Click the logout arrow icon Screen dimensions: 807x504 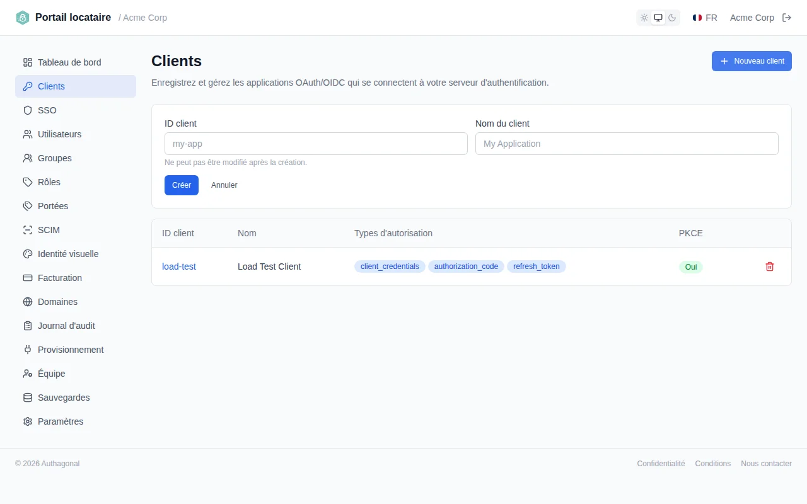(787, 18)
